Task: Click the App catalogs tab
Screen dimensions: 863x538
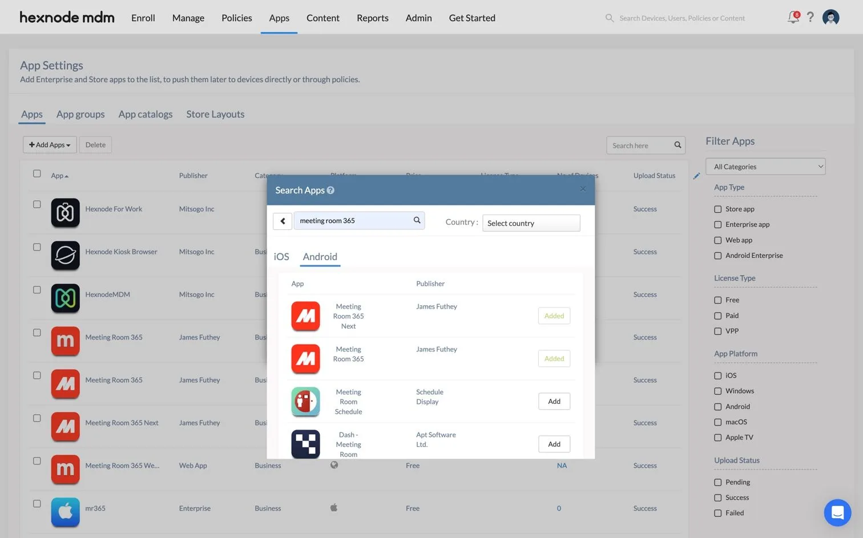Action: point(146,114)
